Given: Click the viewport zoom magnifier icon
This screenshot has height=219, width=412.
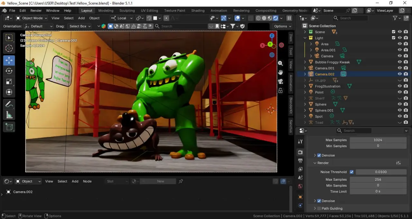Looking at the screenshot, I should [280, 63].
